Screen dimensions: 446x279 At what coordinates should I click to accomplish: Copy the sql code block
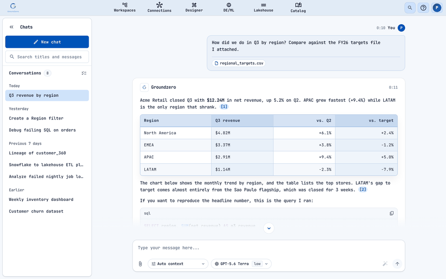(391, 213)
